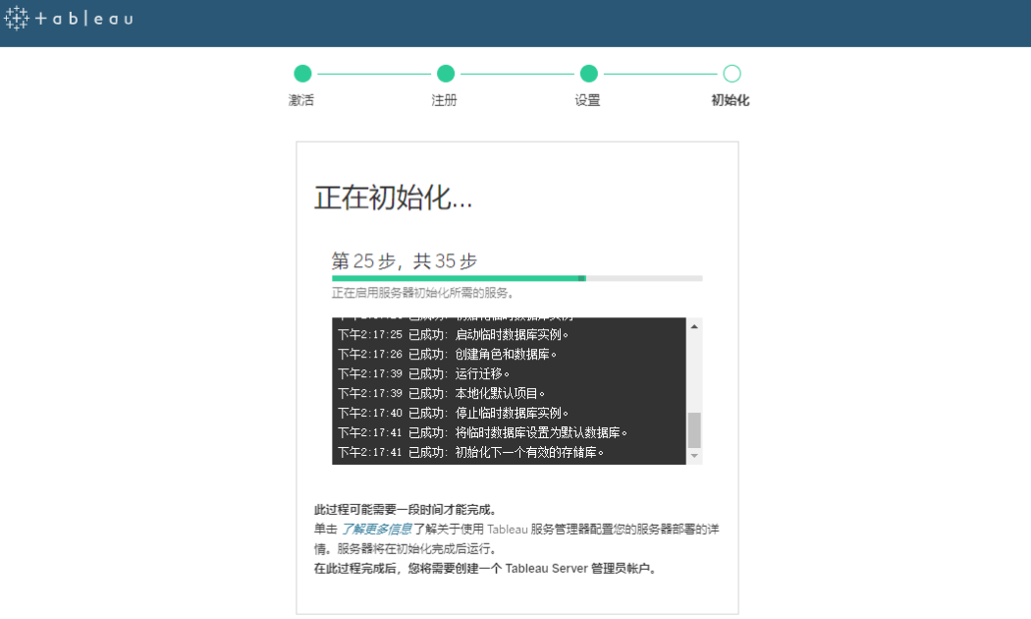Viewport: 1031px width, 619px height.
Task: Select the 初始化 step circle
Action: click(732, 74)
